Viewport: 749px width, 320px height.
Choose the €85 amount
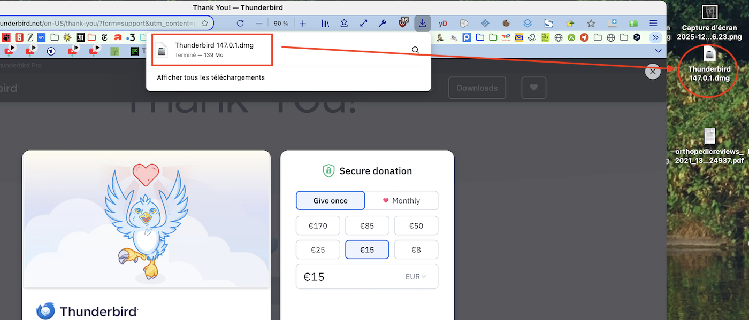[x=367, y=225]
